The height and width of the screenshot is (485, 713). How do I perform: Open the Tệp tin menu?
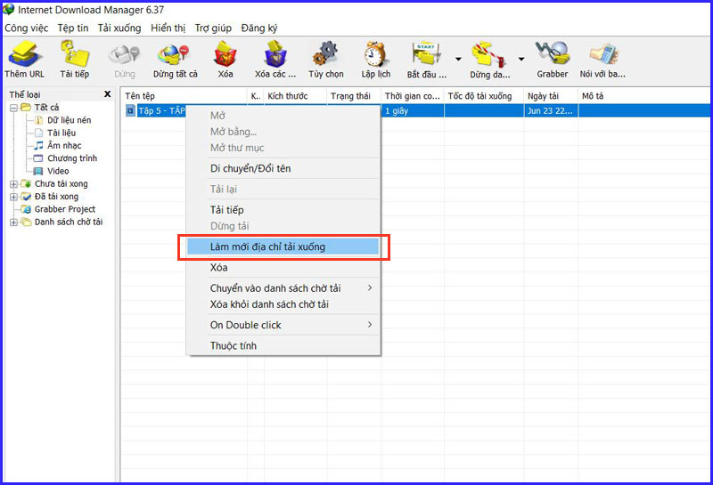73,28
